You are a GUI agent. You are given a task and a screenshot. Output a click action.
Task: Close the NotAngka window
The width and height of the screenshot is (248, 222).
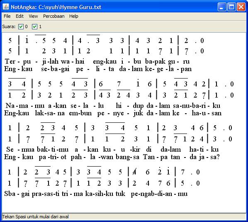241,7
